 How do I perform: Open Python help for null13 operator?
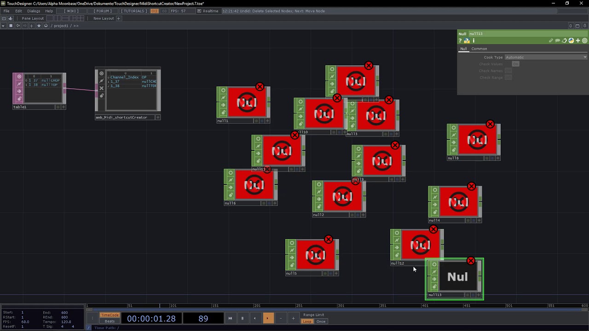point(467,41)
